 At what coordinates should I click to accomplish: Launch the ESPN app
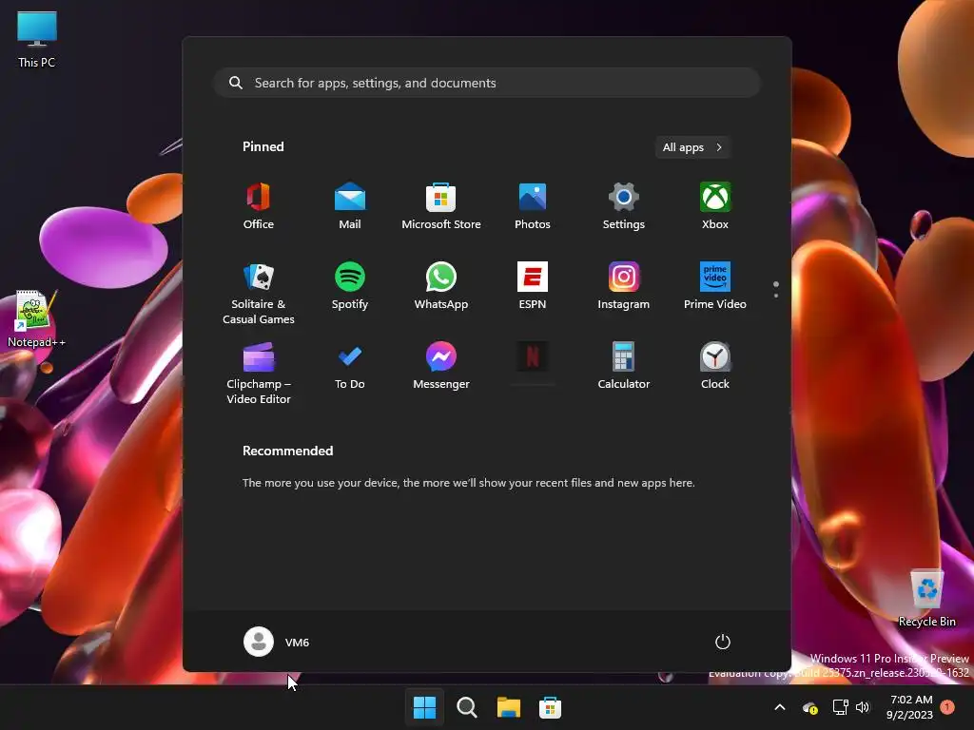(x=533, y=287)
